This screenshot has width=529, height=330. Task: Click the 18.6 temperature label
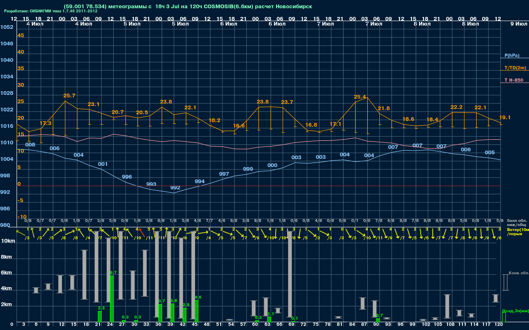[x=408, y=119]
